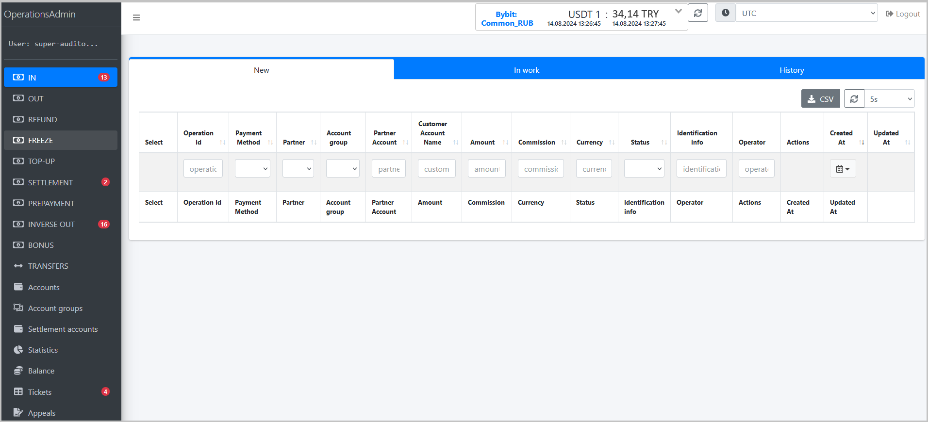Click the Statistics pie chart icon
This screenshot has width=928, height=422.
[18, 350]
